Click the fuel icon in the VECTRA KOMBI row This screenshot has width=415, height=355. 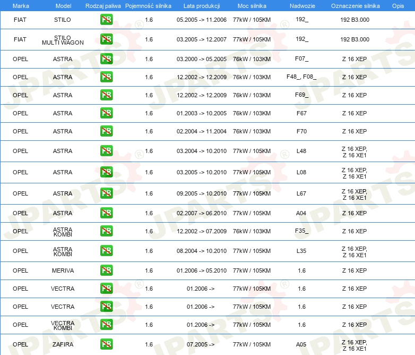click(106, 325)
